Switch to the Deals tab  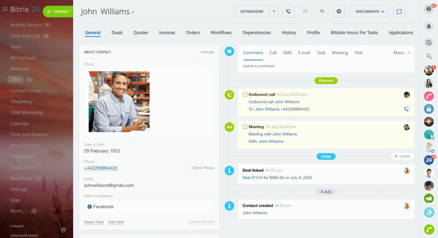point(117,32)
